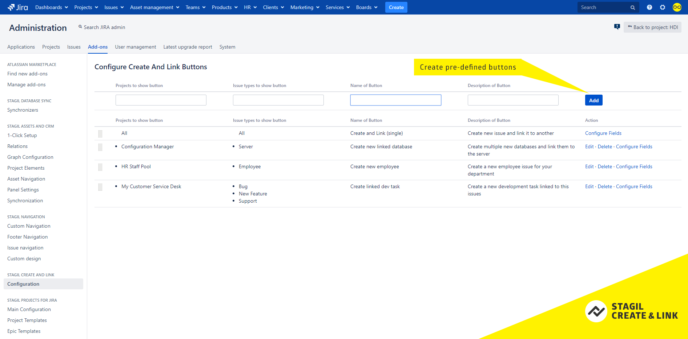The width and height of the screenshot is (688, 339).
Task: Open Synchronizers in sidebar
Action: point(23,110)
